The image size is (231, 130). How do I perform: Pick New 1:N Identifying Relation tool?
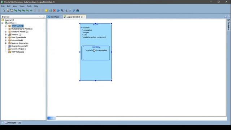[x=23, y=10]
